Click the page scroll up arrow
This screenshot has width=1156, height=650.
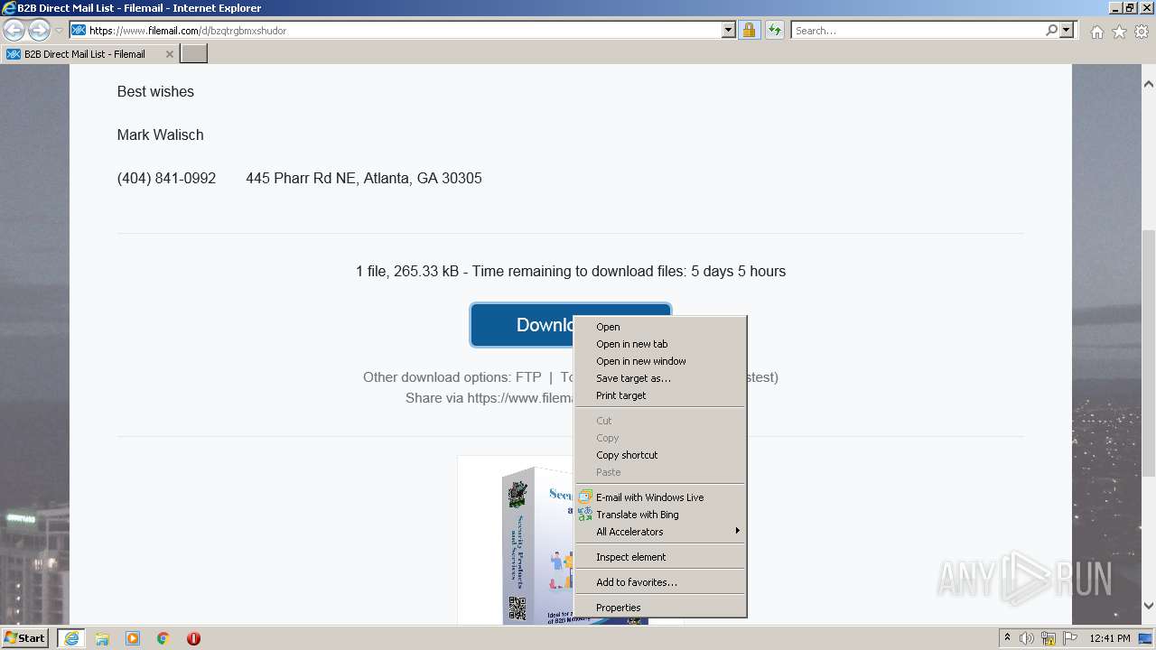(x=1149, y=84)
